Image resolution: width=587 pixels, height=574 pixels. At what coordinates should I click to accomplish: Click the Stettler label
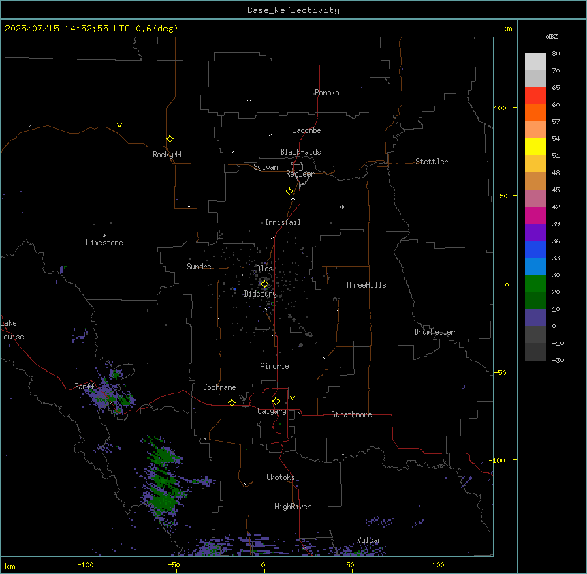(x=432, y=162)
